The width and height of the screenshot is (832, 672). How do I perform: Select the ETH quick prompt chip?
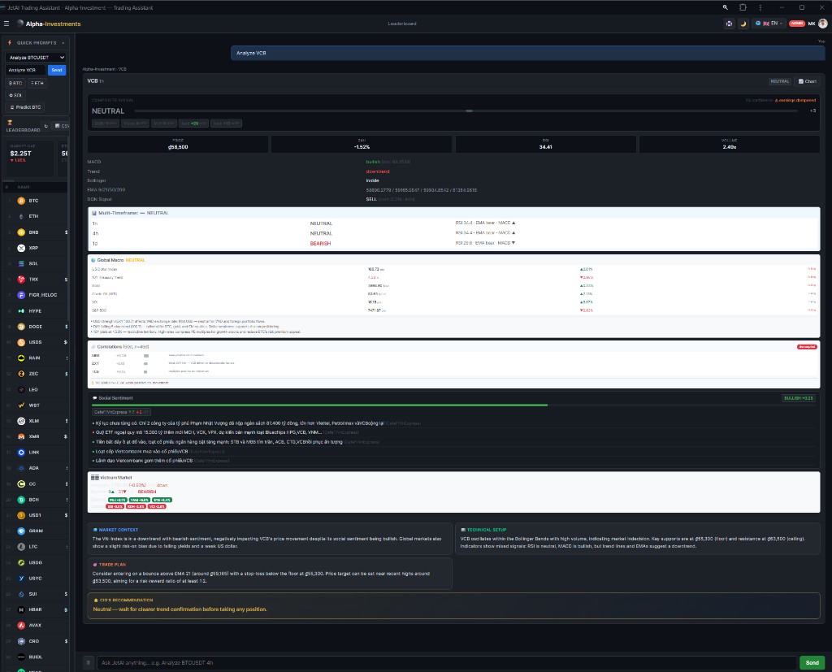[37, 84]
